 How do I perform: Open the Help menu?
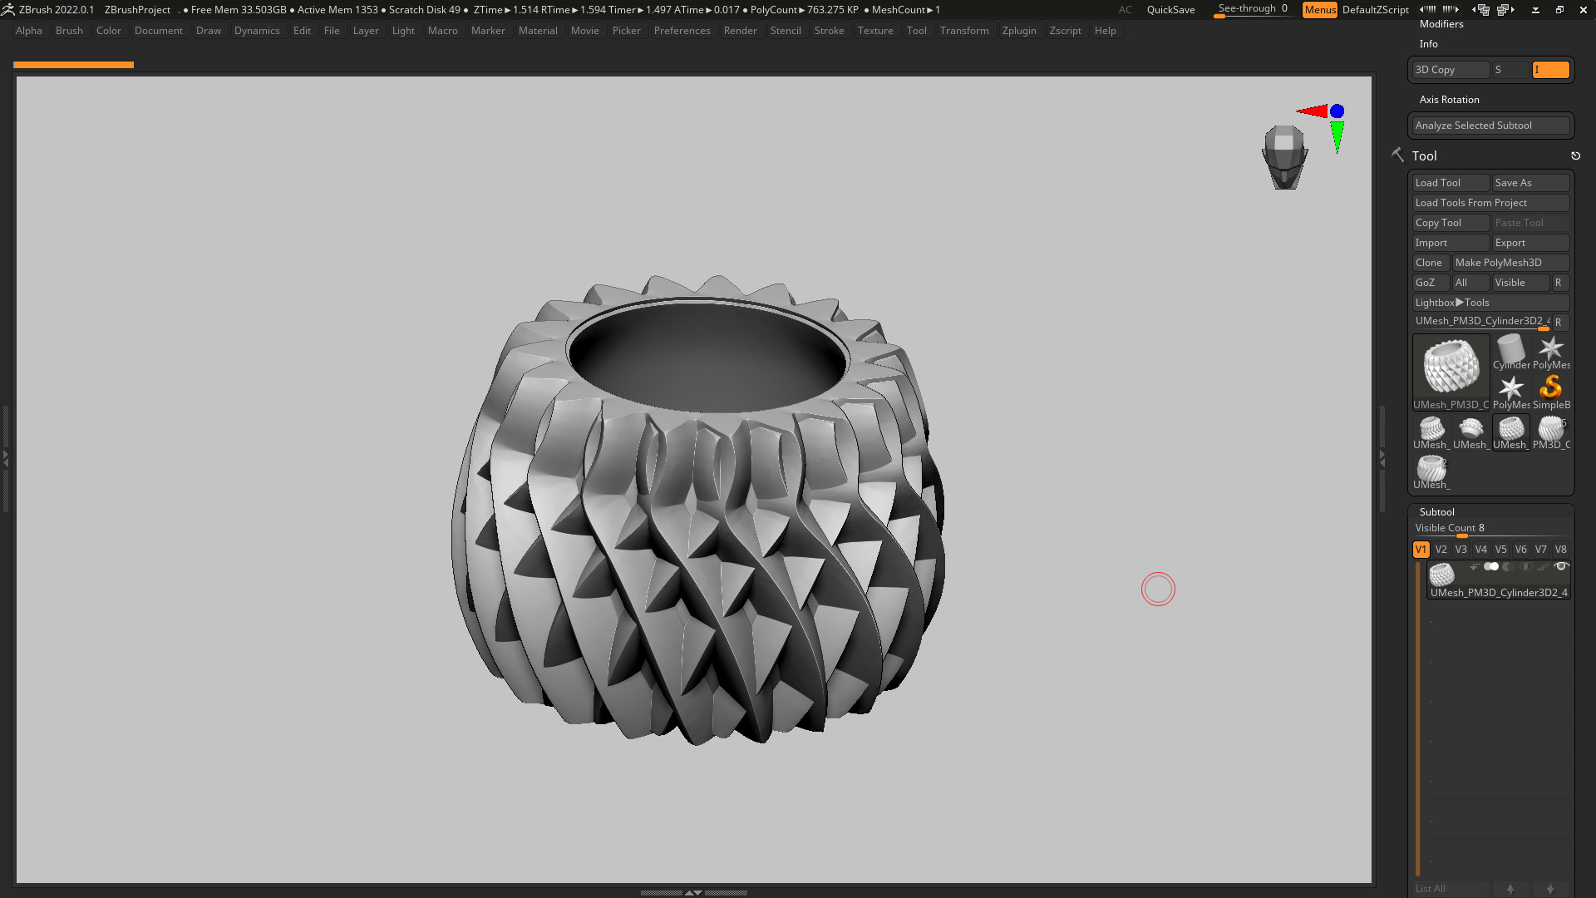[1105, 31]
